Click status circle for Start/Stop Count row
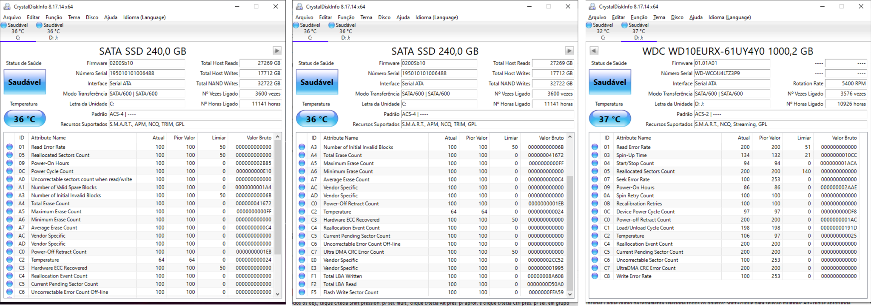The image size is (871, 306). pyautogui.click(x=595, y=163)
